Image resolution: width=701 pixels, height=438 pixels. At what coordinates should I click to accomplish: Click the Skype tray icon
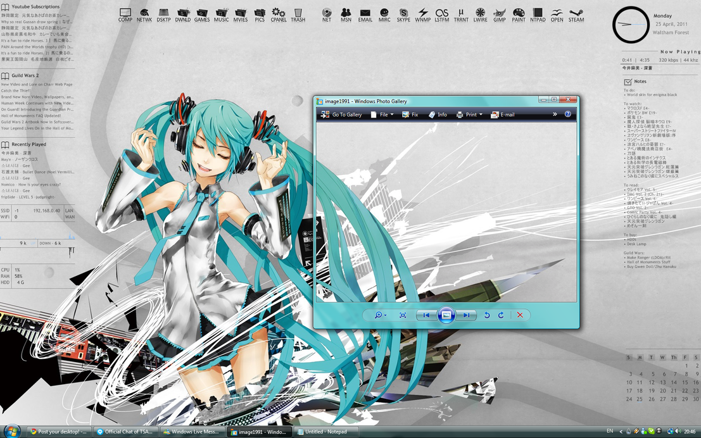[x=652, y=431]
